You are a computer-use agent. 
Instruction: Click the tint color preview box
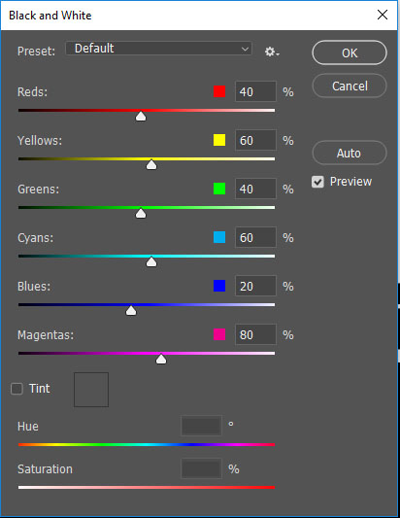91,390
